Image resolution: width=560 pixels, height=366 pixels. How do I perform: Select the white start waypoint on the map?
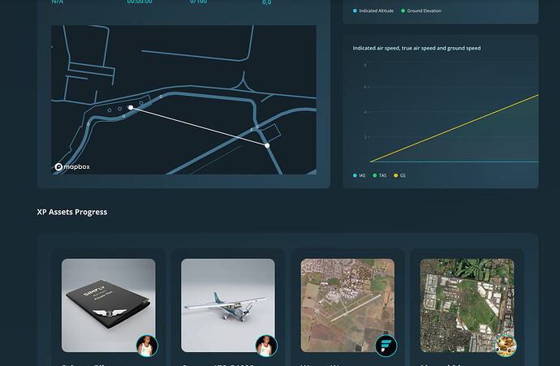click(131, 107)
